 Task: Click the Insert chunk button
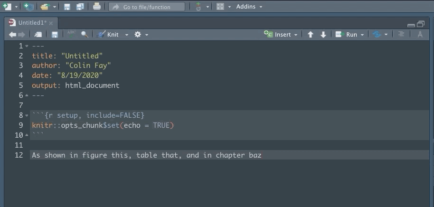pyautogui.click(x=281, y=34)
